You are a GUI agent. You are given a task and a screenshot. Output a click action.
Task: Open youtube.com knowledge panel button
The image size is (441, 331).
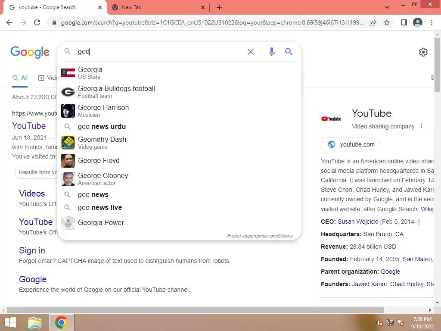point(351,144)
